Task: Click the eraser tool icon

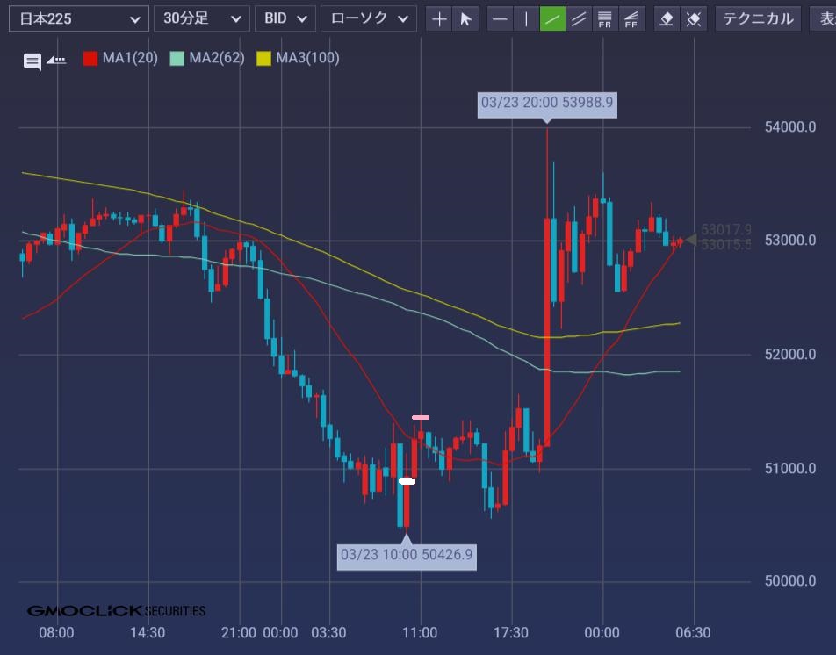Action: (x=667, y=18)
